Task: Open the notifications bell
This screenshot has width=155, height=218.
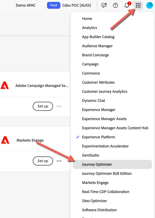Action: click(127, 5)
